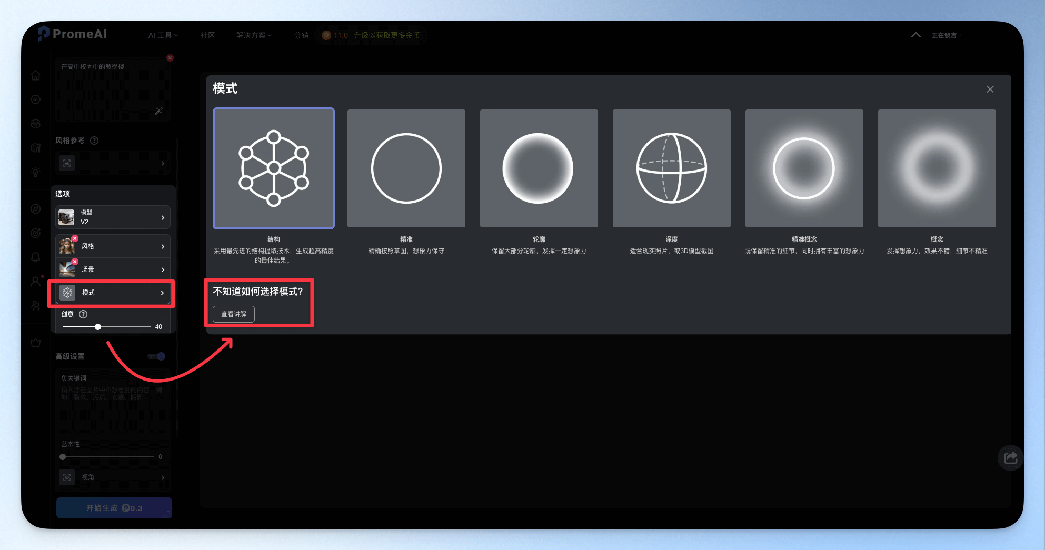This screenshot has height=550, width=1045.
Task: Choose the 精准 precise mode circle icon
Action: coord(406,168)
